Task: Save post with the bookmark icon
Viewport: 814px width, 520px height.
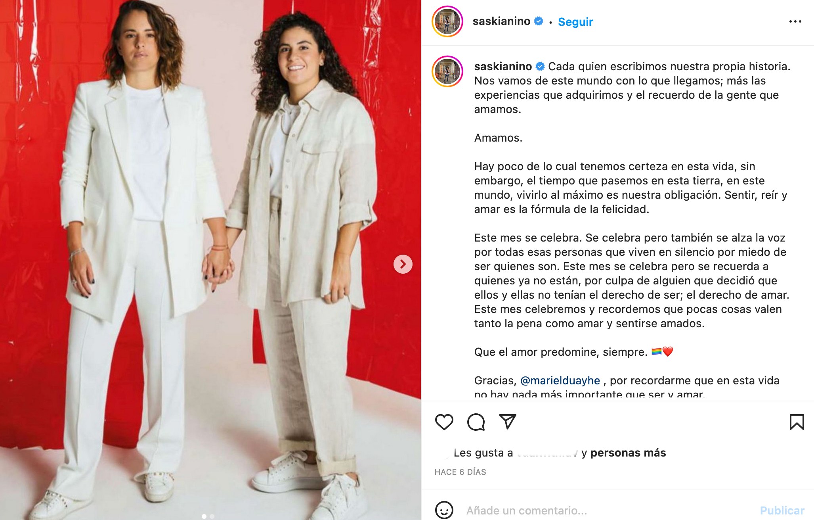Action: 797,422
